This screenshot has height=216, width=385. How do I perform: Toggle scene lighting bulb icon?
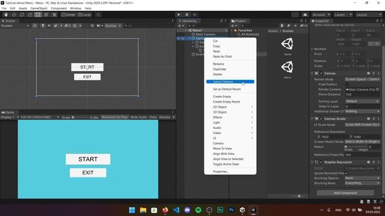43,26
